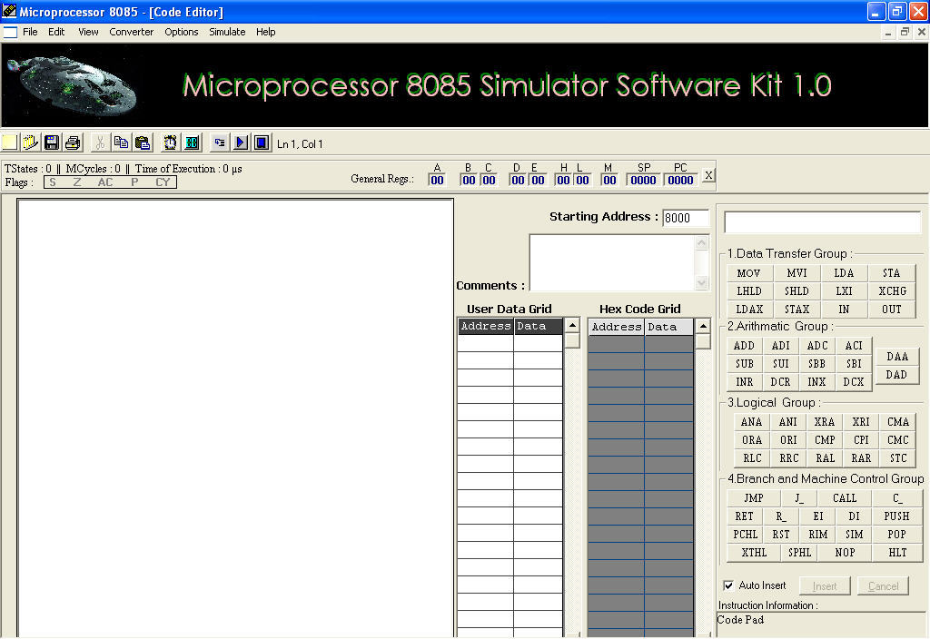Save the program with floppy disk icon

pyautogui.click(x=52, y=143)
